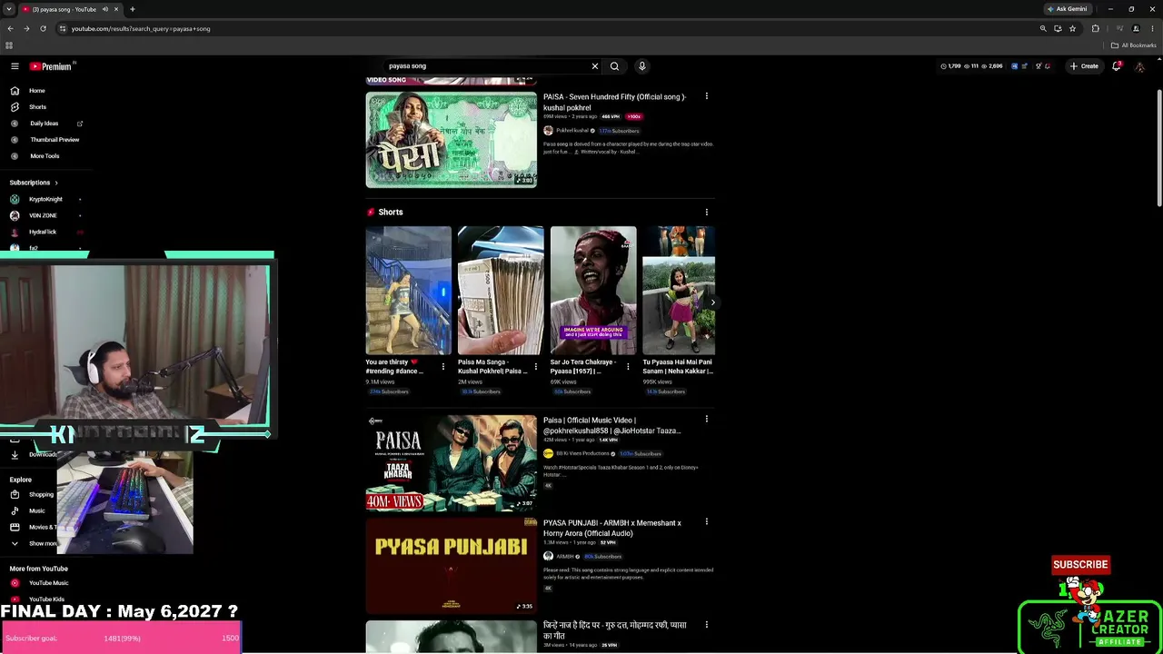Open Home in the sidebar

click(36, 91)
